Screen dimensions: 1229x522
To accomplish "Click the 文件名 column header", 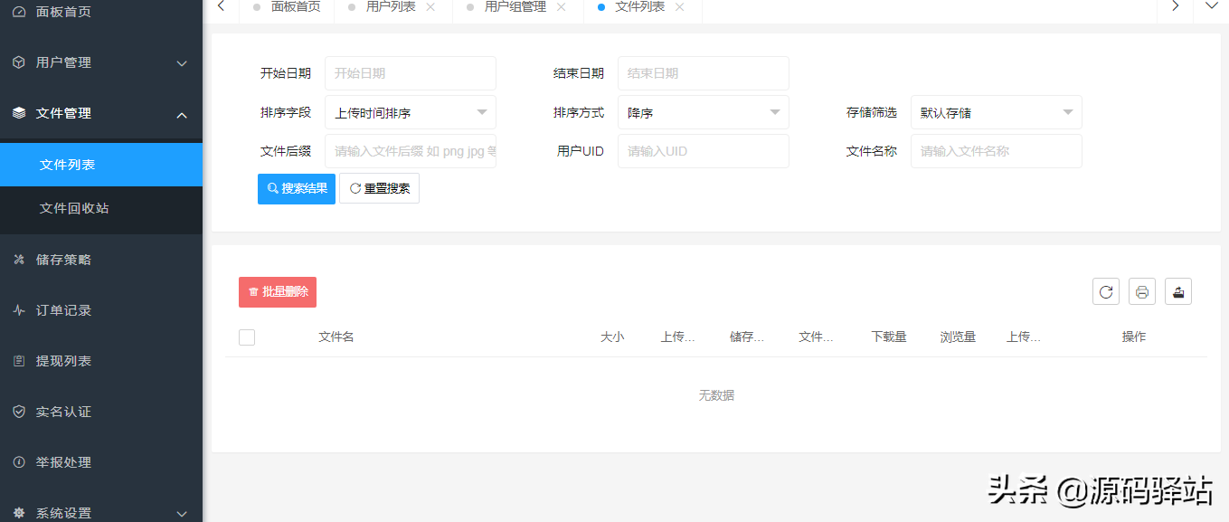I will (x=336, y=337).
